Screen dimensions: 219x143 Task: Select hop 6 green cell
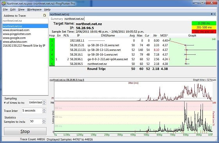(52, 64)
